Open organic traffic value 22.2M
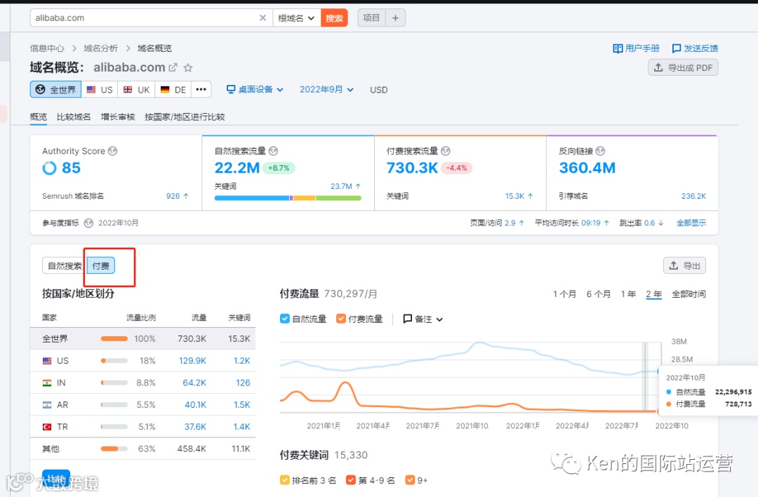758x497 pixels. pyautogui.click(x=237, y=168)
